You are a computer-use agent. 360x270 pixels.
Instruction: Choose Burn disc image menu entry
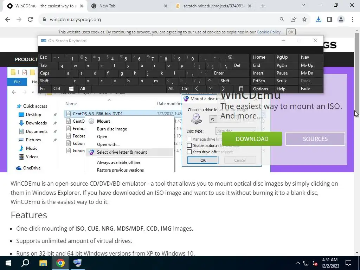click(129, 129)
